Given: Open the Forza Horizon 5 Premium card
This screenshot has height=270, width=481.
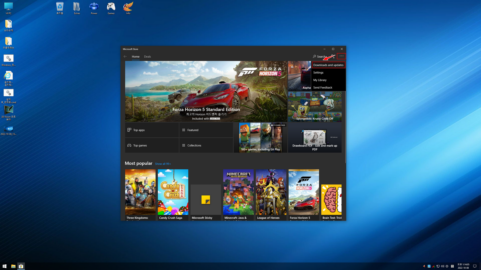Looking at the screenshot, I should click(x=304, y=195).
